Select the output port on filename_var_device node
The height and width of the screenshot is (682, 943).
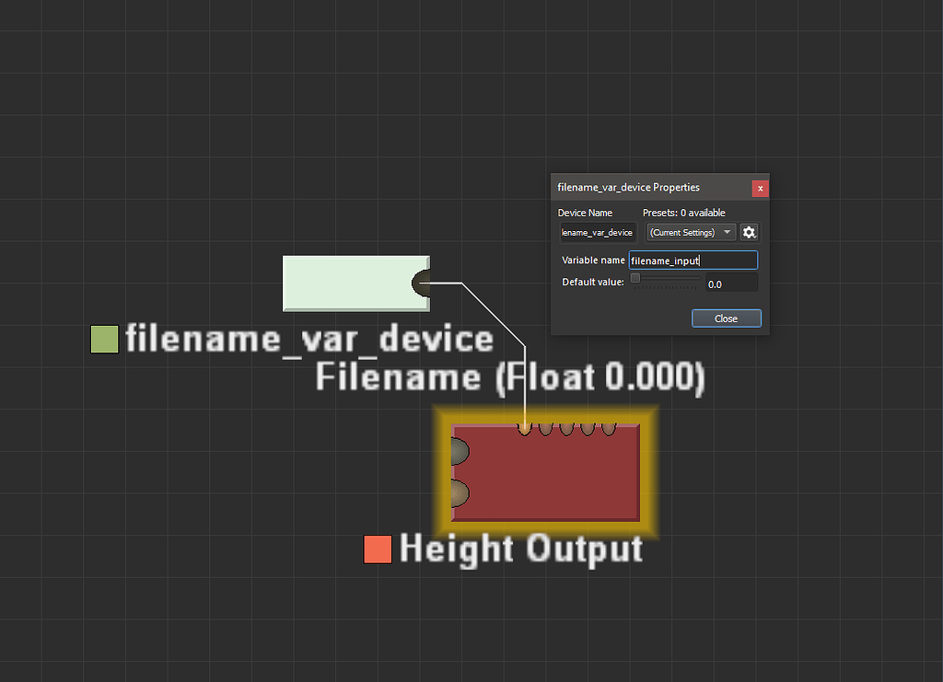[422, 283]
